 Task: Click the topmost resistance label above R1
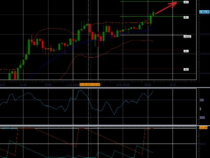[x=186, y=2]
